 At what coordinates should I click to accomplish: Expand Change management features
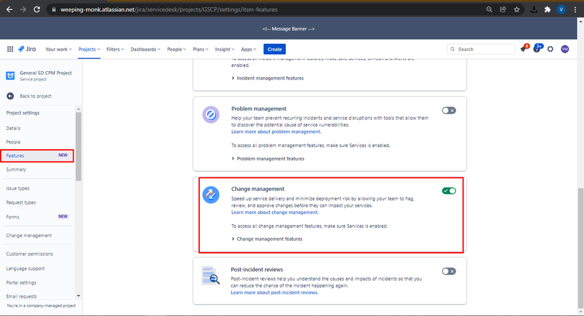267,239
